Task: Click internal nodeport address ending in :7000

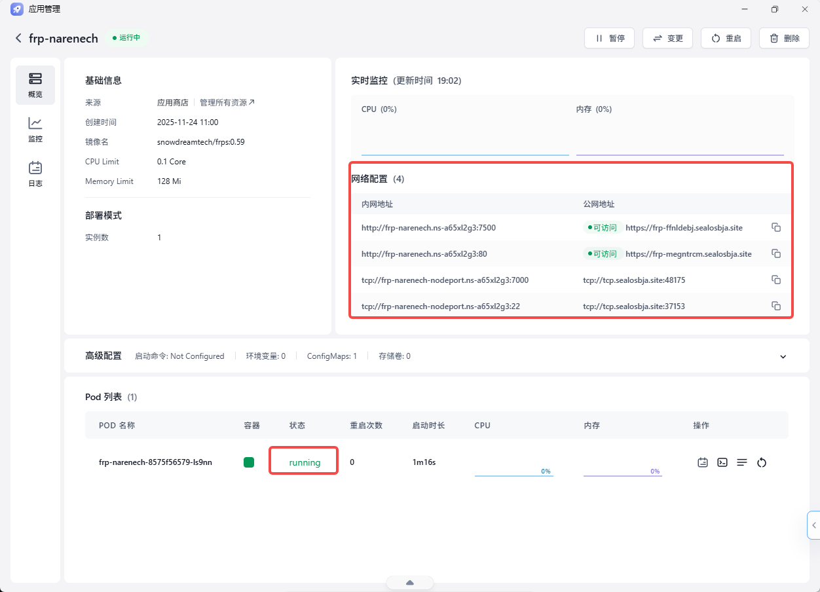Action: pyautogui.click(x=445, y=280)
